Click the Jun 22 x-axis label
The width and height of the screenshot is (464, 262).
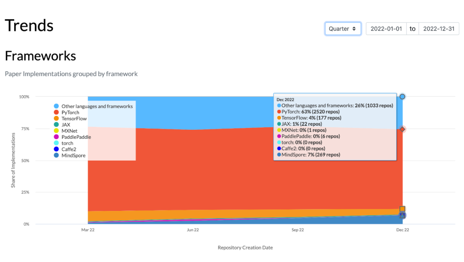193,230
